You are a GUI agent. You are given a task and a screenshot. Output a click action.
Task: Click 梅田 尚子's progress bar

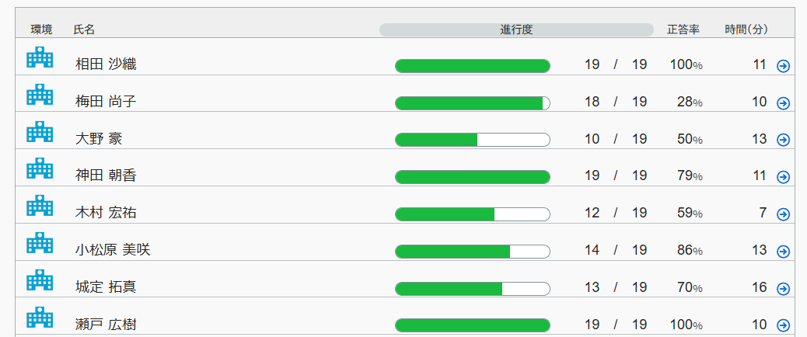tap(473, 102)
